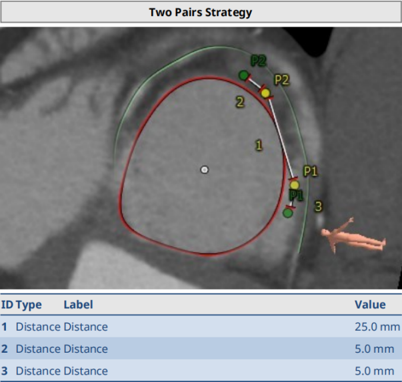This screenshot has width=402, height=382.
Task: Click the white center point of contour
Action: (x=205, y=170)
